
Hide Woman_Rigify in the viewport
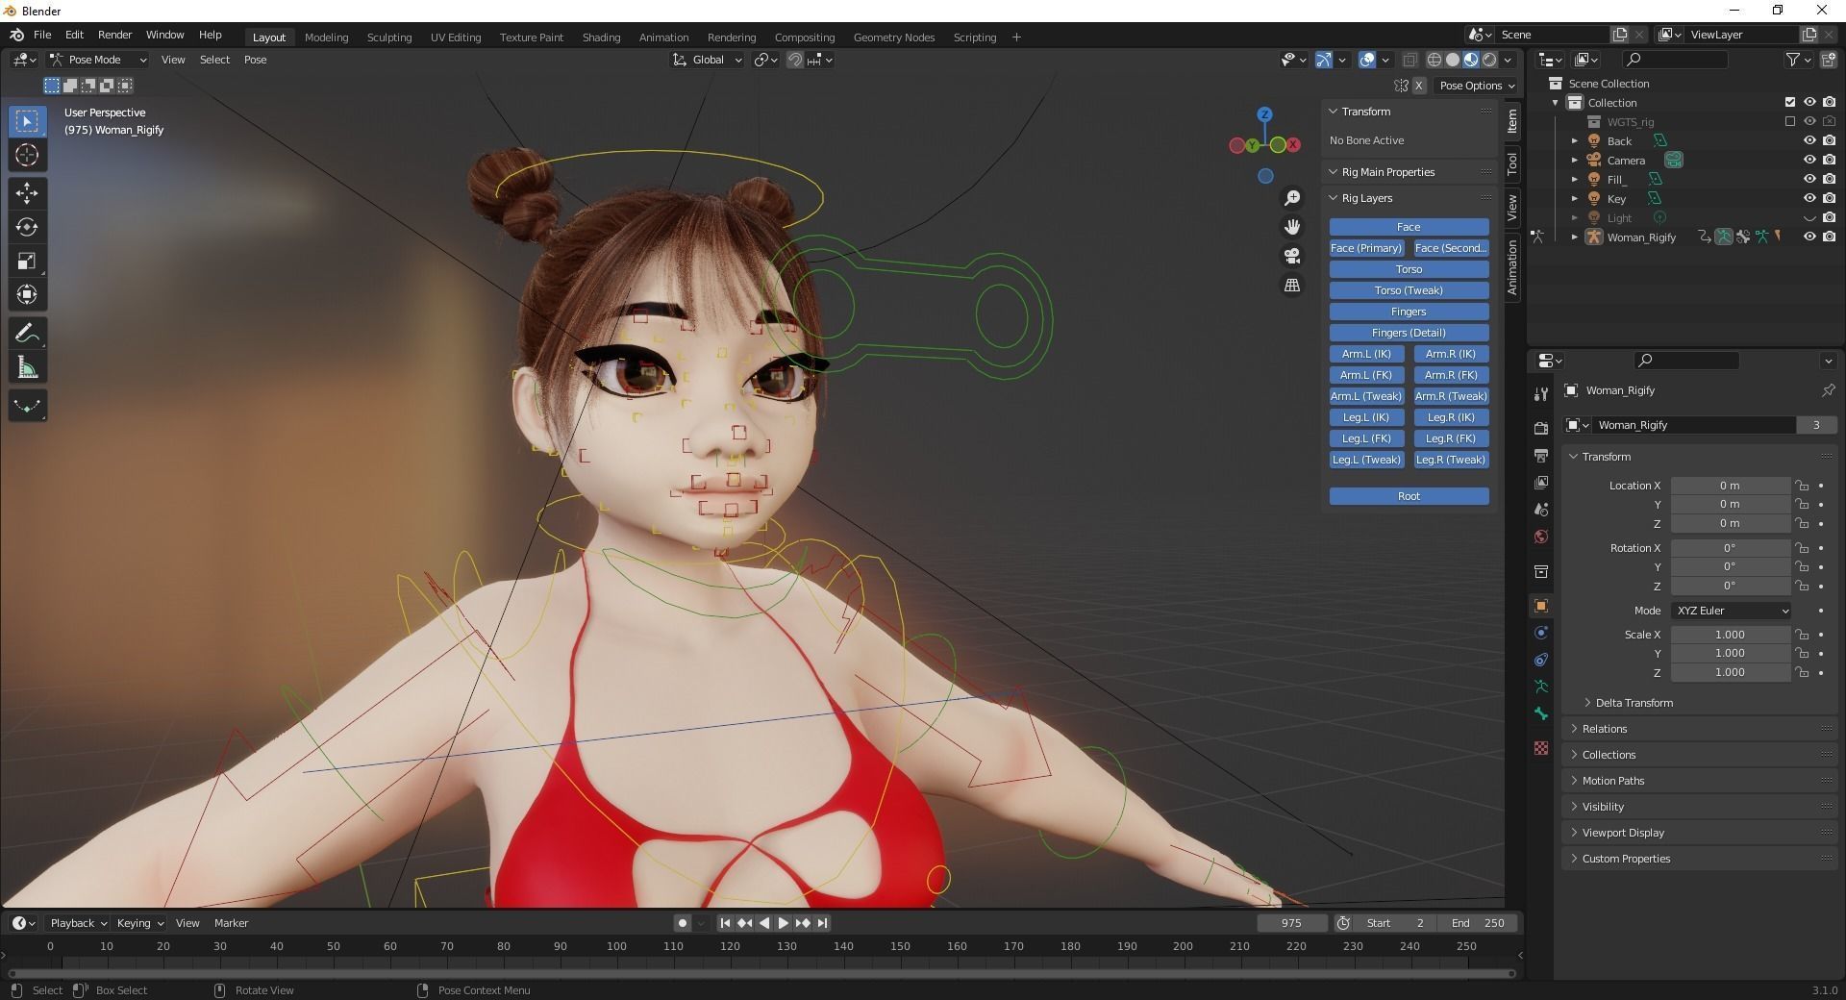point(1809,237)
